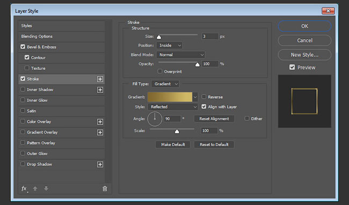
Task: Expand the Blend Mode Normal dropdown
Action: click(x=180, y=55)
